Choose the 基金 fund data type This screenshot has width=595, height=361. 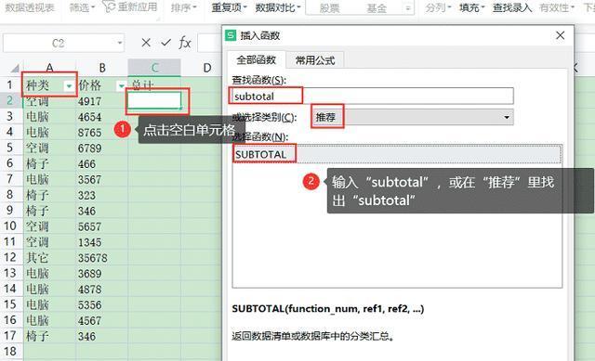(377, 7)
